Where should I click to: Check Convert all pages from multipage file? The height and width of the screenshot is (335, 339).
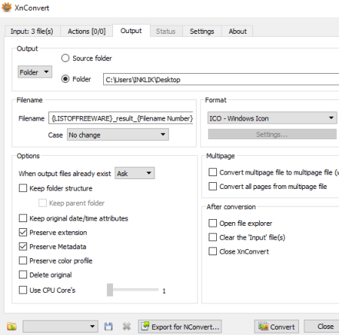[x=212, y=187]
